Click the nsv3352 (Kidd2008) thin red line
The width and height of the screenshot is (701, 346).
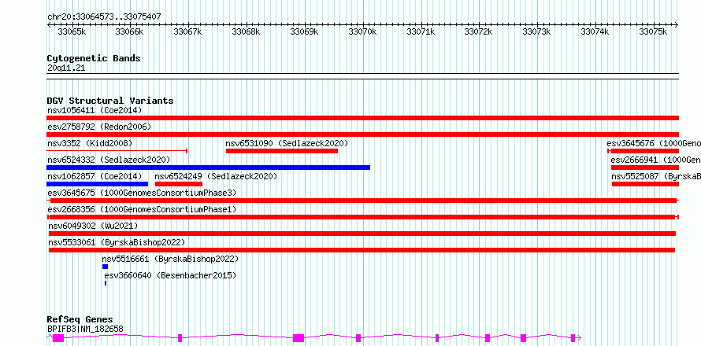tap(117, 151)
